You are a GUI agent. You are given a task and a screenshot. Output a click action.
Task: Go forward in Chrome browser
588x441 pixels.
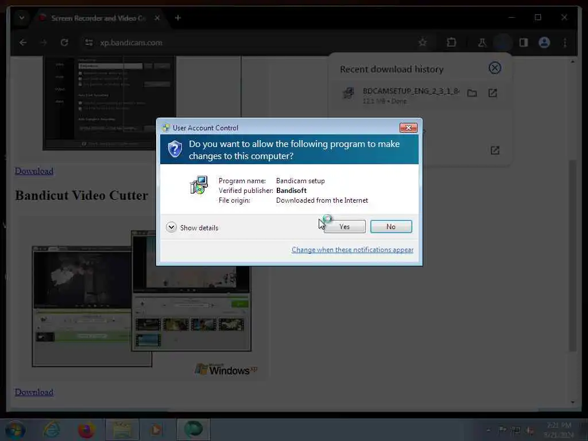44,42
